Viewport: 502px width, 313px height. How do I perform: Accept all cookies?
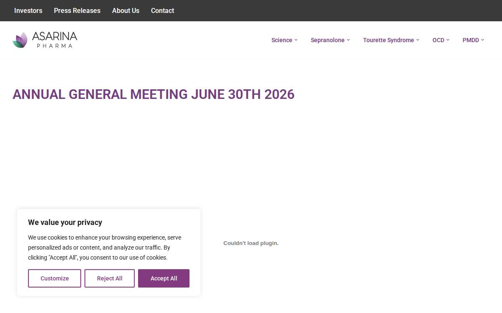164,278
